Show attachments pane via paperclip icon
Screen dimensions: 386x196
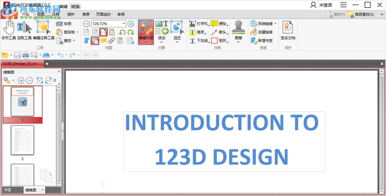pyautogui.click(x=112, y=41)
